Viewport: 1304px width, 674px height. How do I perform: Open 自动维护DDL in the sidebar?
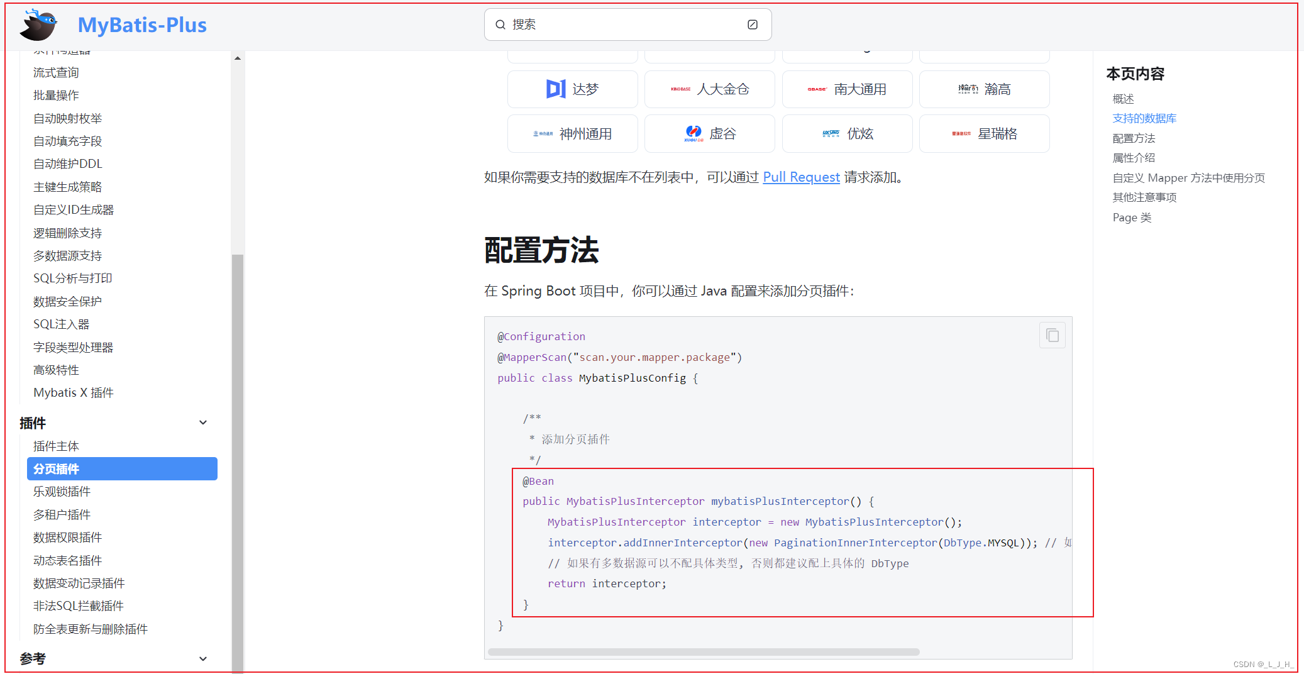click(x=67, y=164)
